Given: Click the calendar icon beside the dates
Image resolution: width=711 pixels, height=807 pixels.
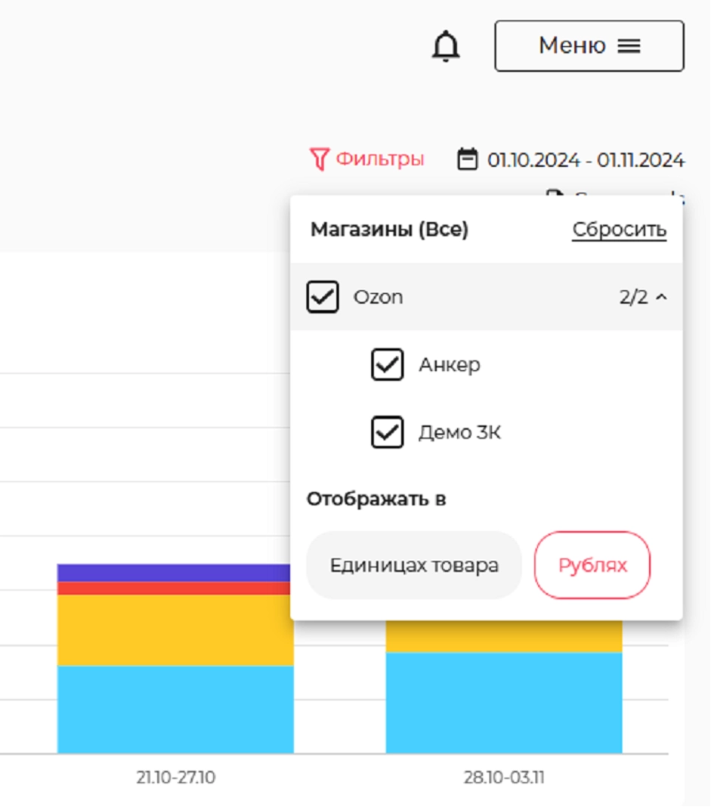Looking at the screenshot, I should coord(468,159).
